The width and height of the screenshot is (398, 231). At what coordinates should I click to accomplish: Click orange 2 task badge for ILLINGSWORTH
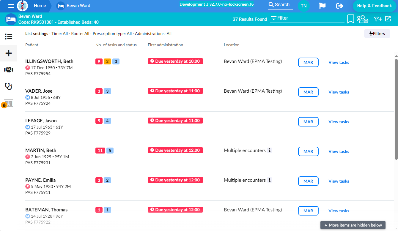[x=107, y=61]
